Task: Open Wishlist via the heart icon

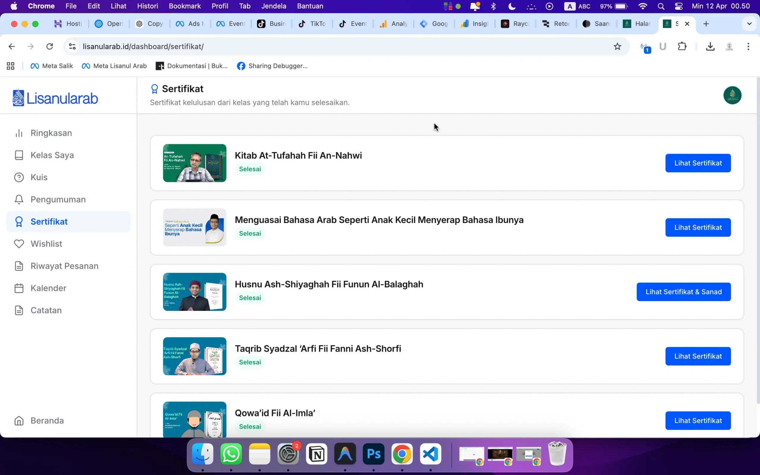Action: (19, 243)
